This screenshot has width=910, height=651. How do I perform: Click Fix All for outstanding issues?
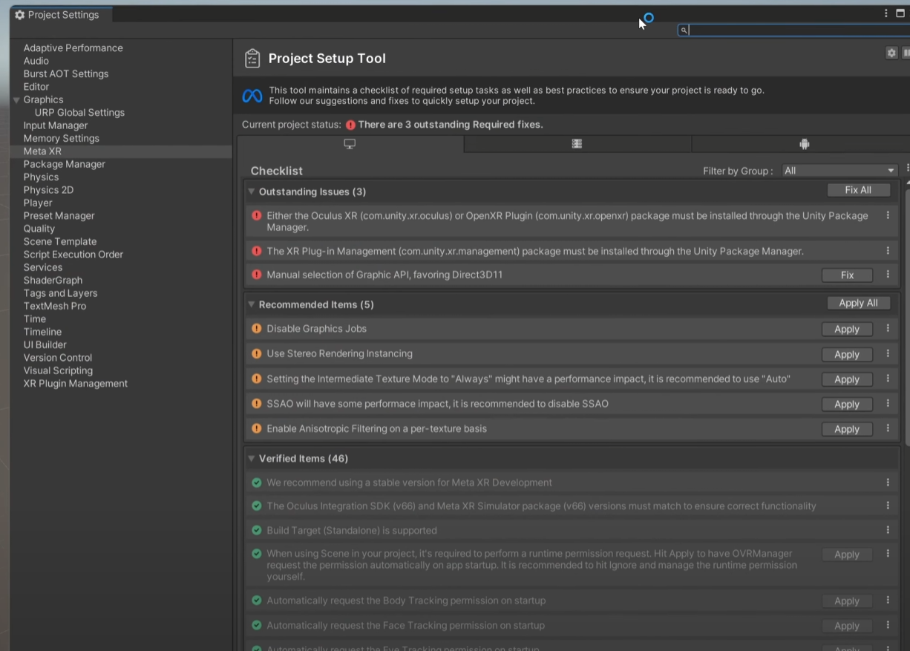tap(858, 190)
